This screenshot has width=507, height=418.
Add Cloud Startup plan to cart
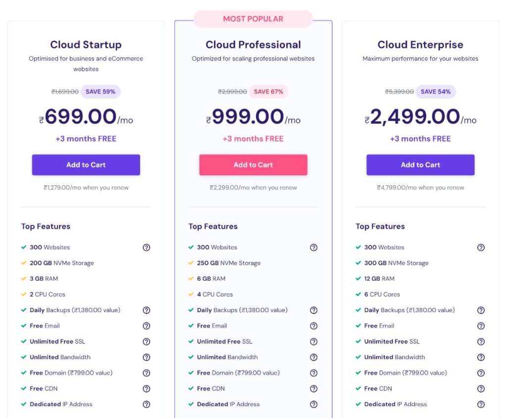[x=86, y=165]
